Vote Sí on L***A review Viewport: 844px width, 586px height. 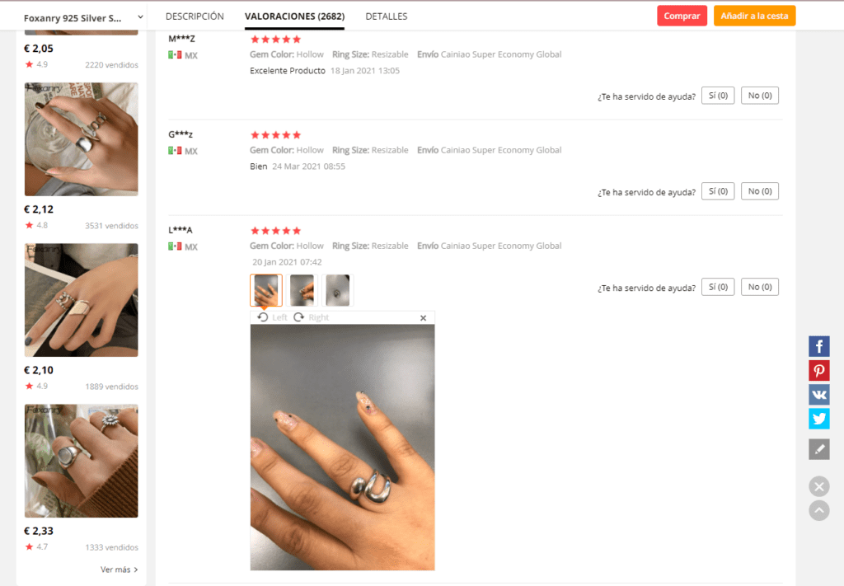tap(718, 288)
